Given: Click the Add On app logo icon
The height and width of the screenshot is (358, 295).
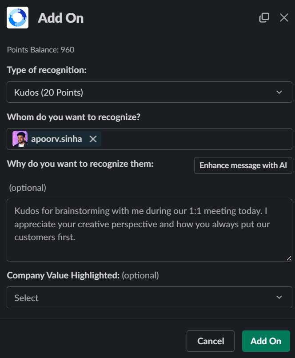Looking at the screenshot, I should [x=18, y=18].
